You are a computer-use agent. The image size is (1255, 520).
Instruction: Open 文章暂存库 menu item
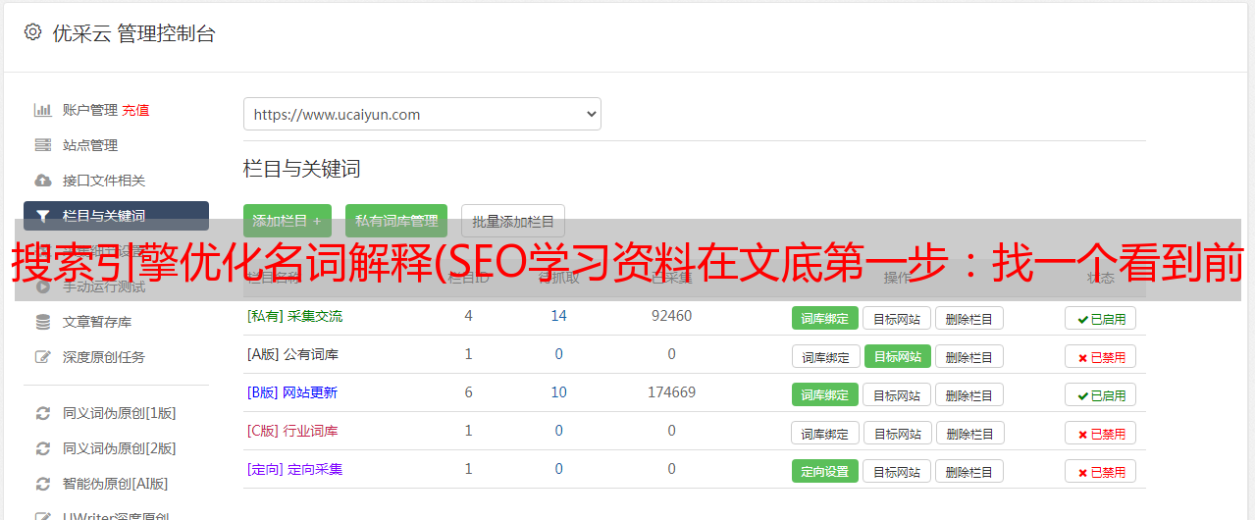point(97,322)
